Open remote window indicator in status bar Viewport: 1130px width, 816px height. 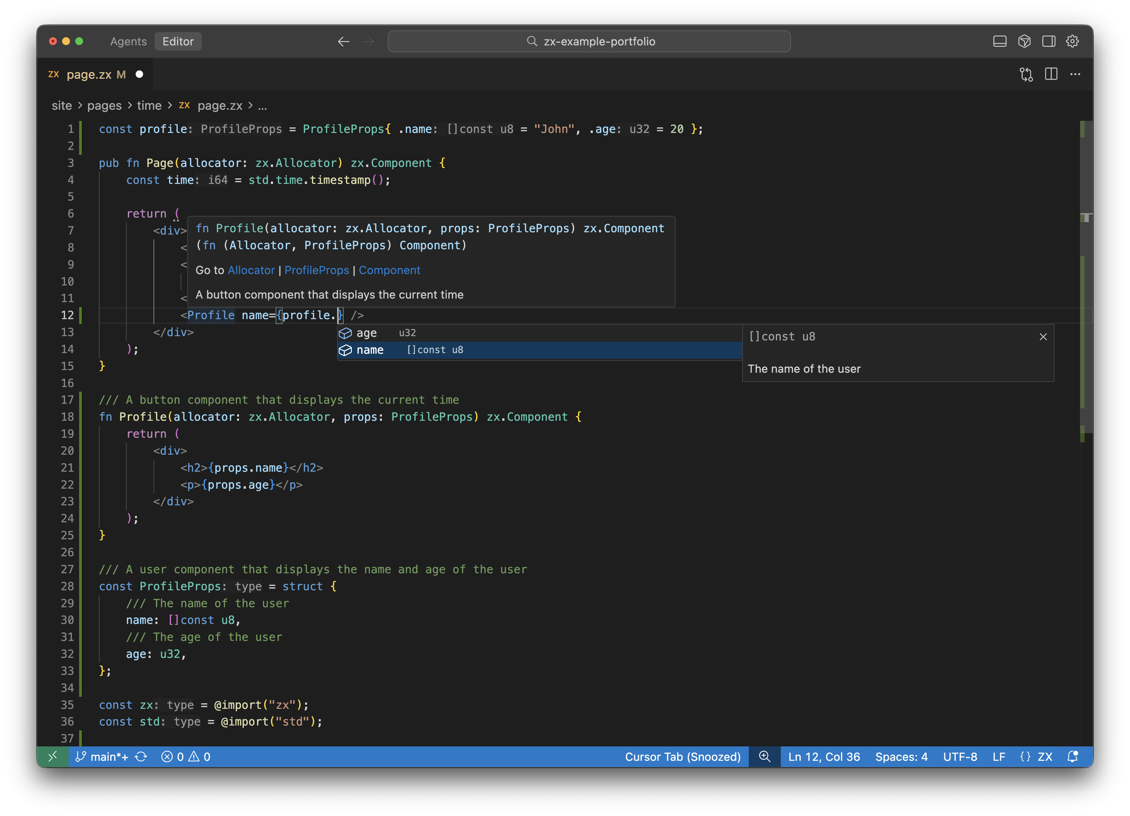(52, 756)
